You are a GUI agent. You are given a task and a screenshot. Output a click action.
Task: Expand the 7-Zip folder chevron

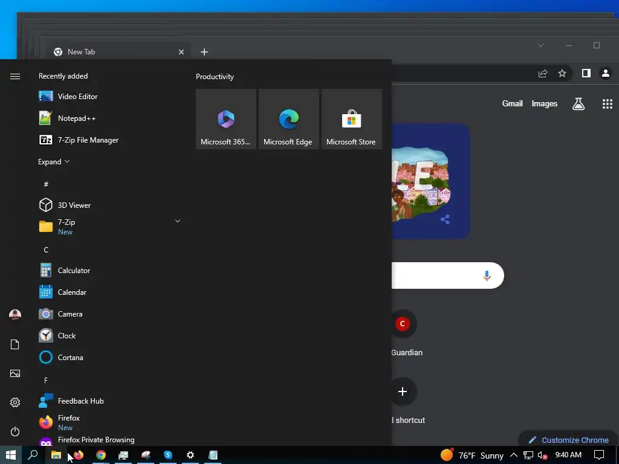tap(178, 221)
